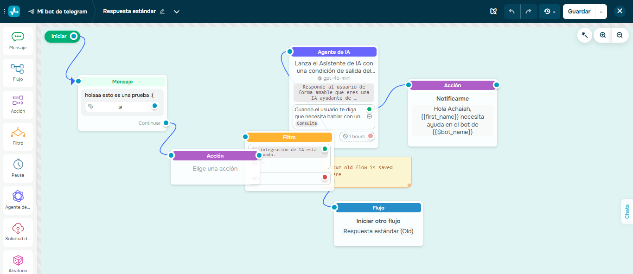The height and width of the screenshot is (274, 633).
Task: Click the redo arrow in top bar
Action: pos(529,11)
